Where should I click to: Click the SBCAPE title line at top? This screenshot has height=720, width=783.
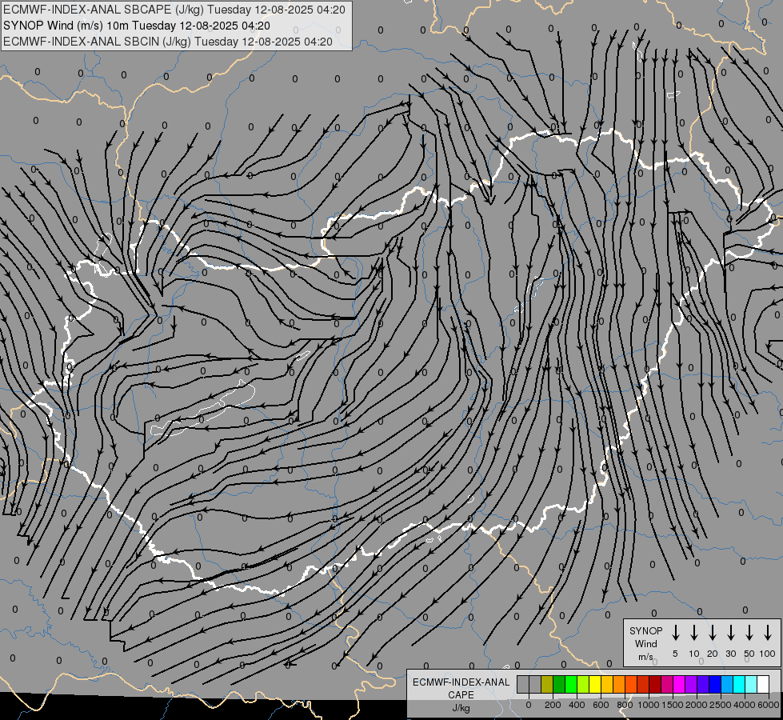pos(174,10)
